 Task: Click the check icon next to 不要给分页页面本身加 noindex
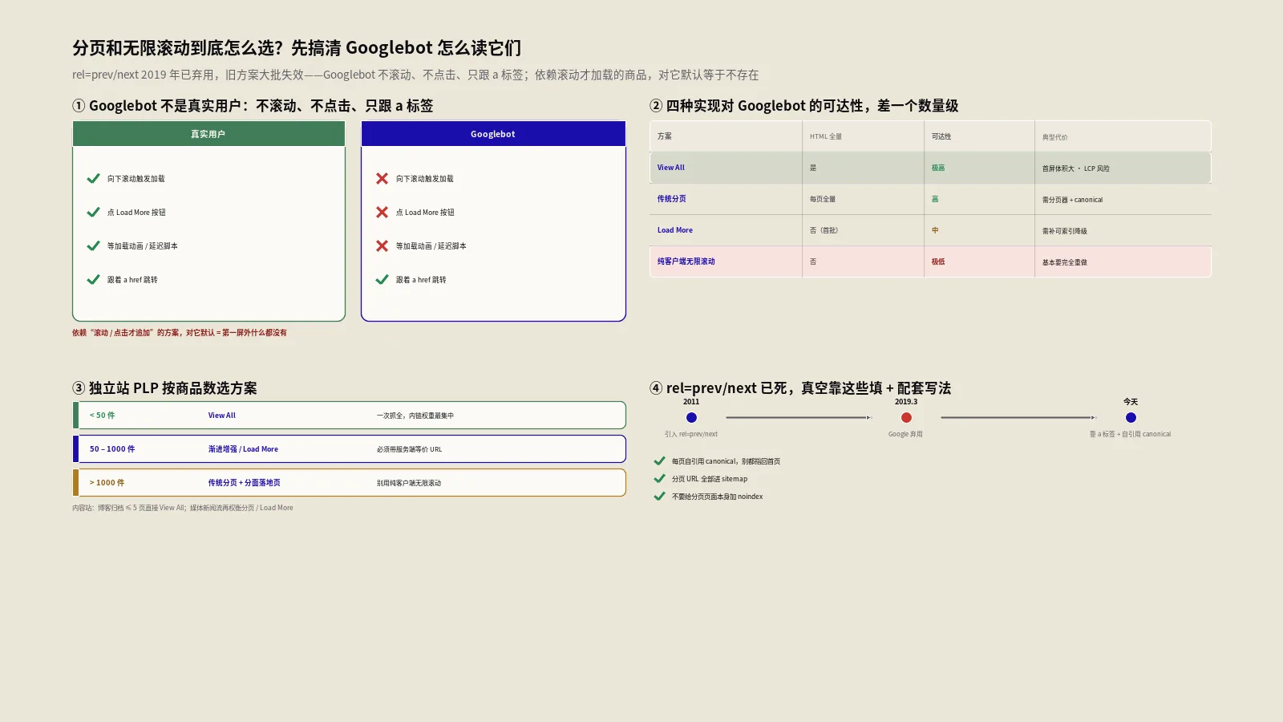point(659,496)
